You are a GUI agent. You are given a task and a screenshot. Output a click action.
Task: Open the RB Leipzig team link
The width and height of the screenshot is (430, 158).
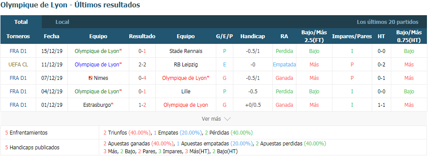tap(186, 65)
